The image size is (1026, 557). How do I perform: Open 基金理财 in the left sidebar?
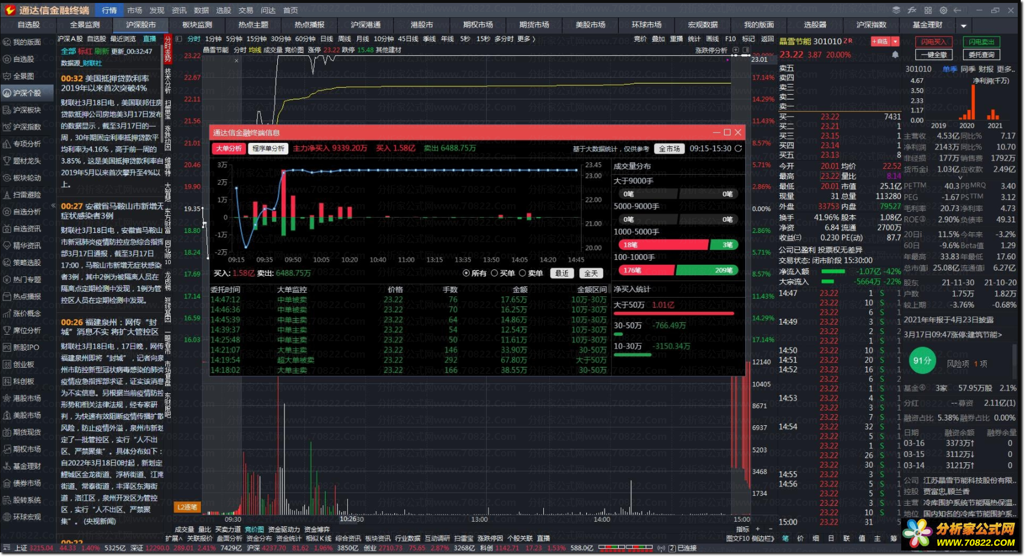[26, 466]
